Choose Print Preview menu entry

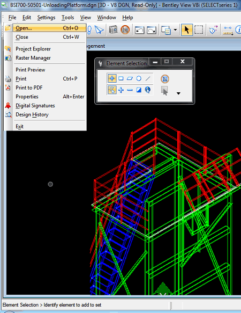[x=50, y=70]
